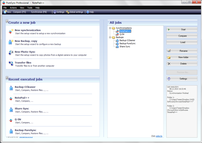Click the X icon on Delete button
The height and width of the screenshot is (143, 202).
[x=169, y=64]
